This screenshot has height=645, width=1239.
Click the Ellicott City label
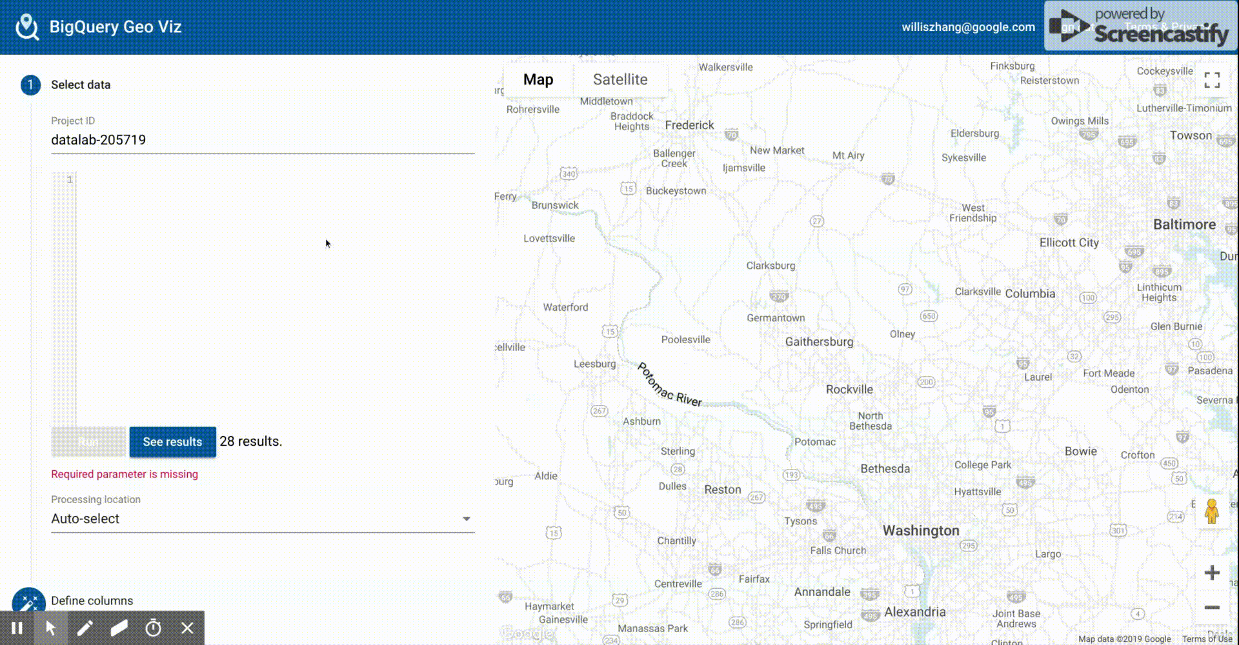[x=1069, y=243]
